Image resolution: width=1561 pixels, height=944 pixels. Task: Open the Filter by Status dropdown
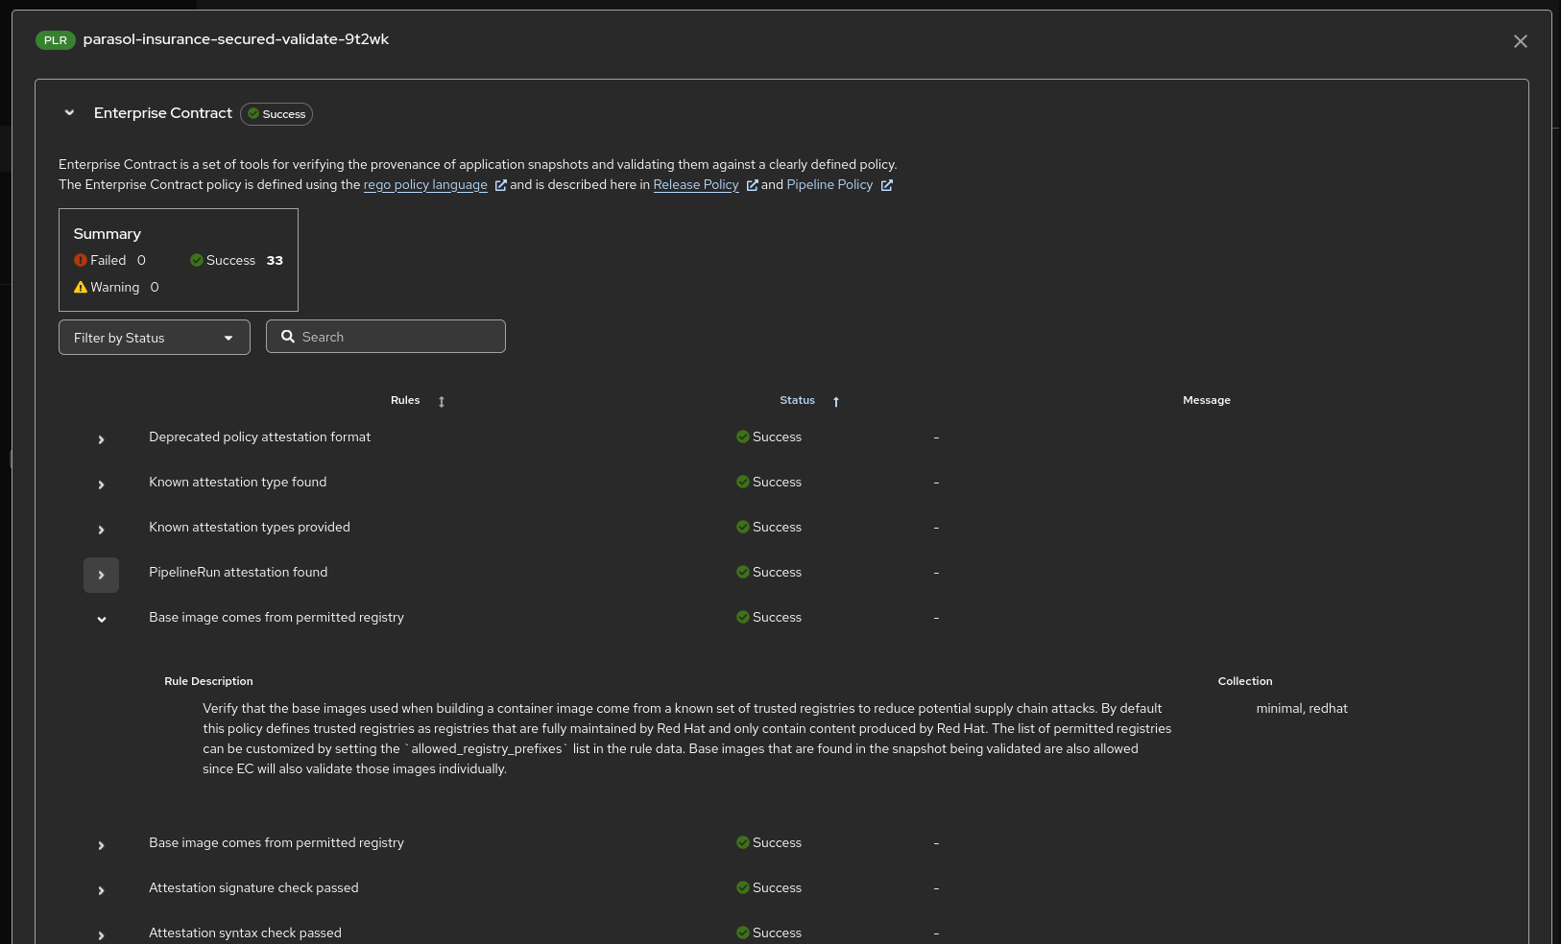click(154, 338)
